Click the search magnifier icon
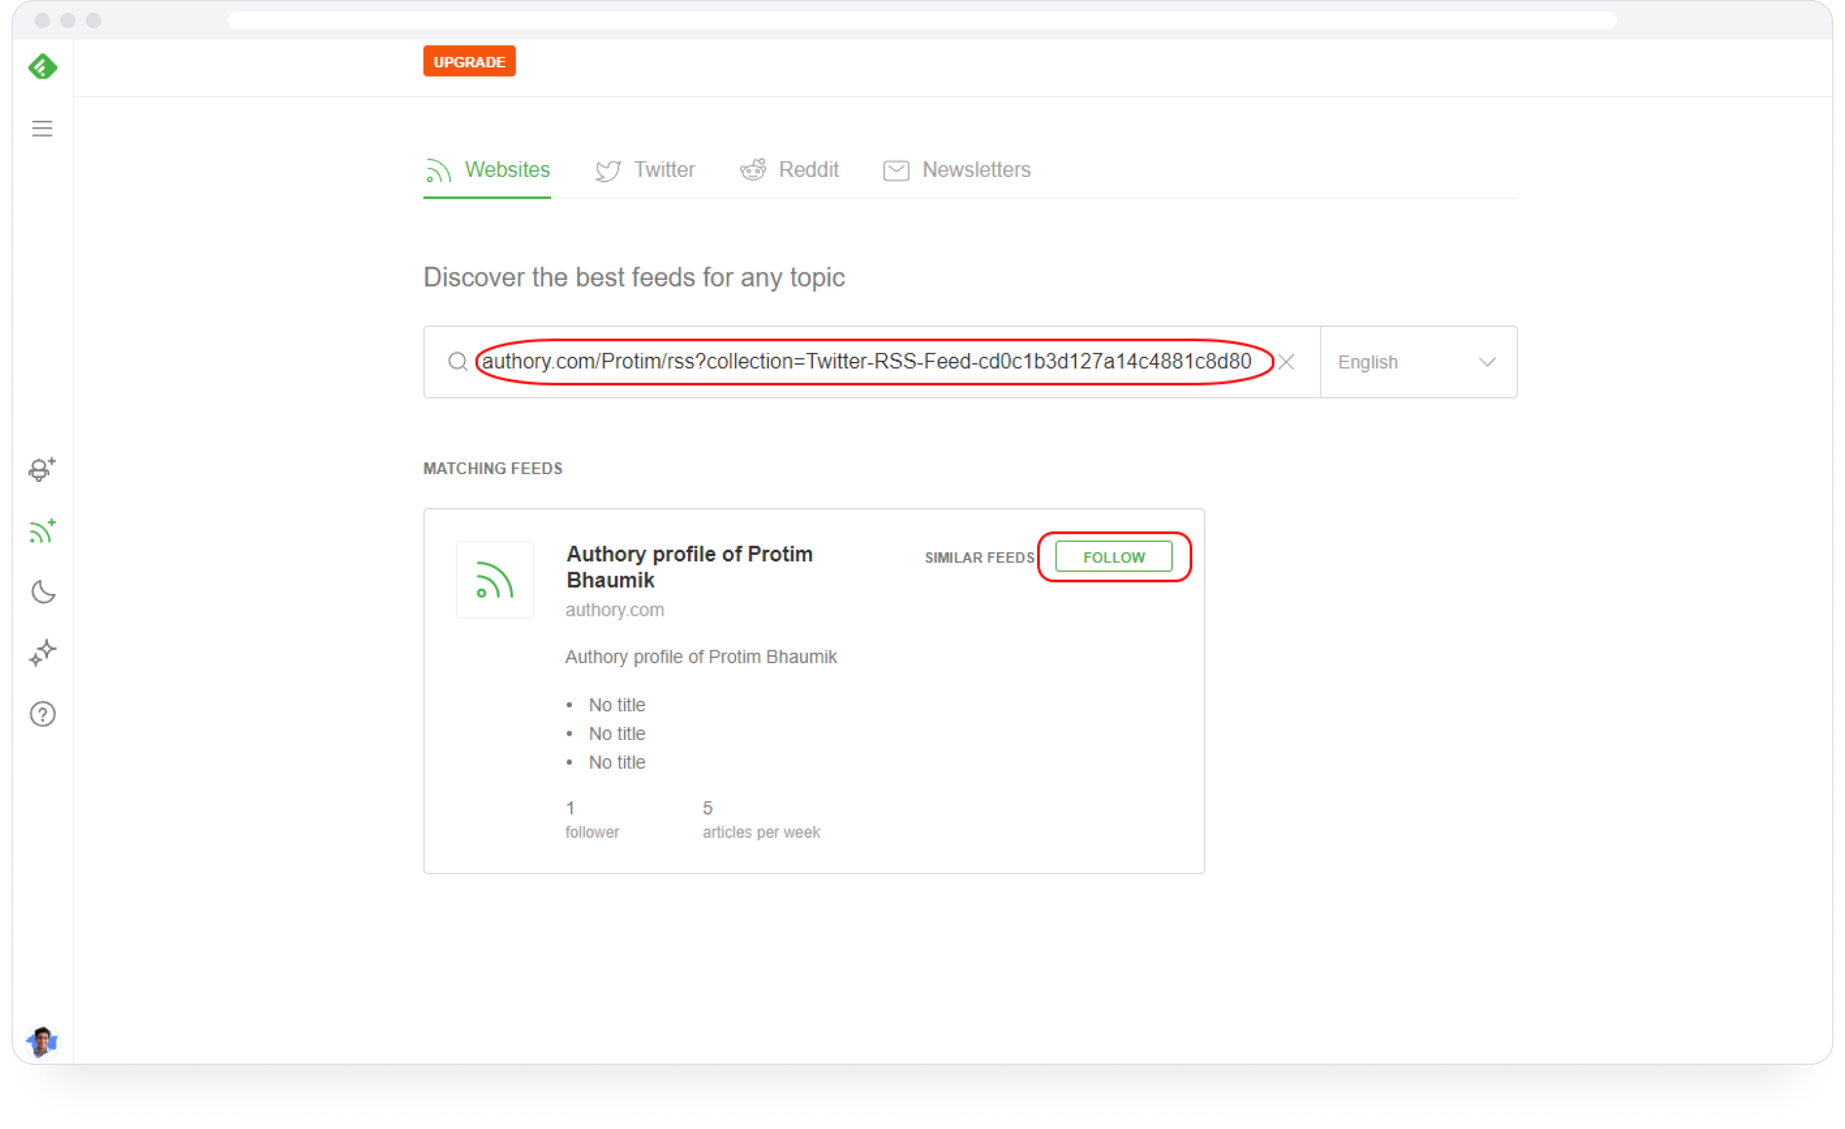The width and height of the screenshot is (1845, 1129). tap(457, 362)
